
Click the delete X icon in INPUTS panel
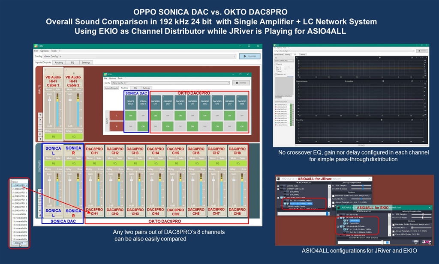click(40, 119)
